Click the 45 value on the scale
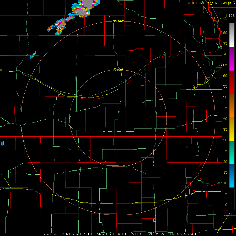Image resolution: width=236 pixels, height=236 pixels. [225, 108]
